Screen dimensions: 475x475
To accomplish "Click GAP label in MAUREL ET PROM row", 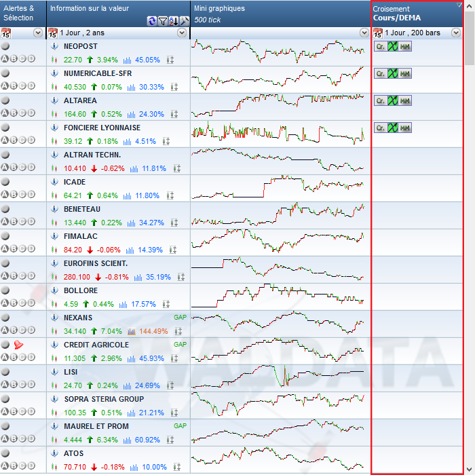I will 180,426.
